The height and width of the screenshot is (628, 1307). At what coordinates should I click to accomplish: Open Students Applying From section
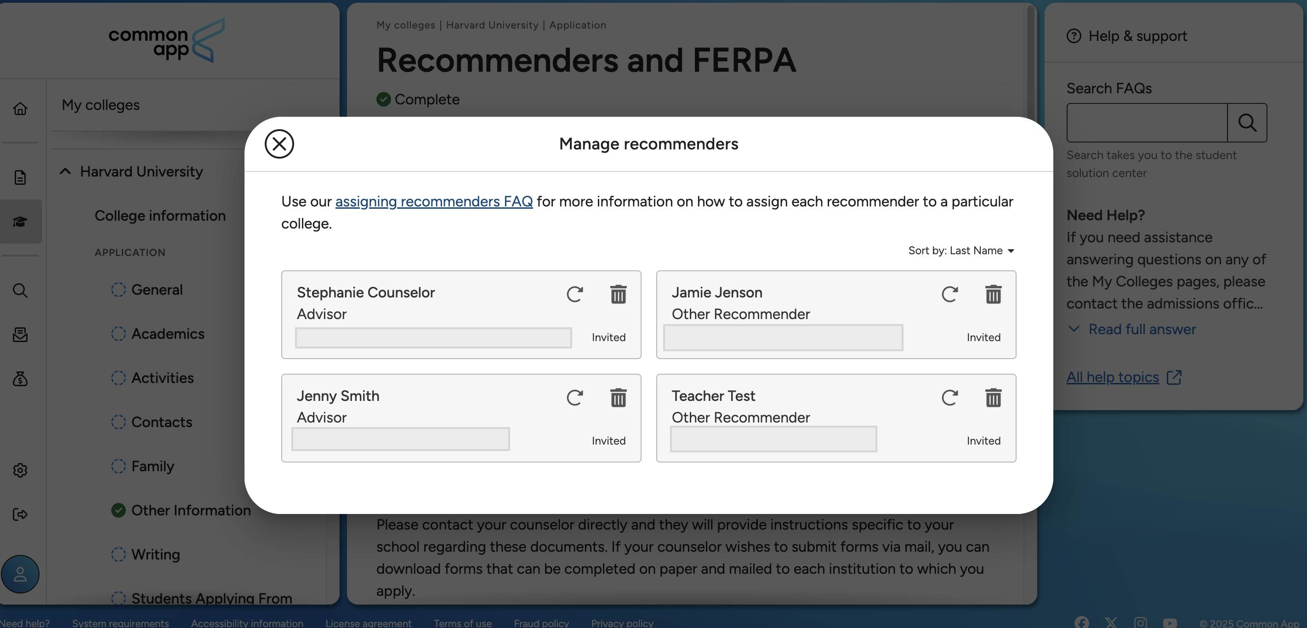point(211,598)
